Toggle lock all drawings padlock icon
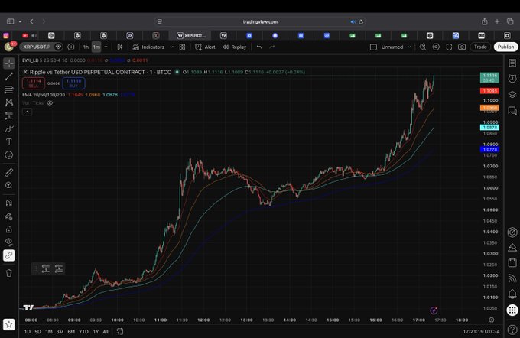Viewport: 520px width, 338px height. 9,229
